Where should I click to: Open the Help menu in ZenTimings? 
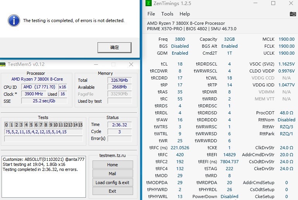point(185,14)
